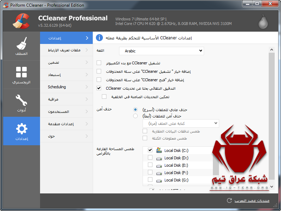Toggle add 'Open CCleaner' to Recycle Bin menu
Viewport: 281px width, 211px height.
point(99,80)
